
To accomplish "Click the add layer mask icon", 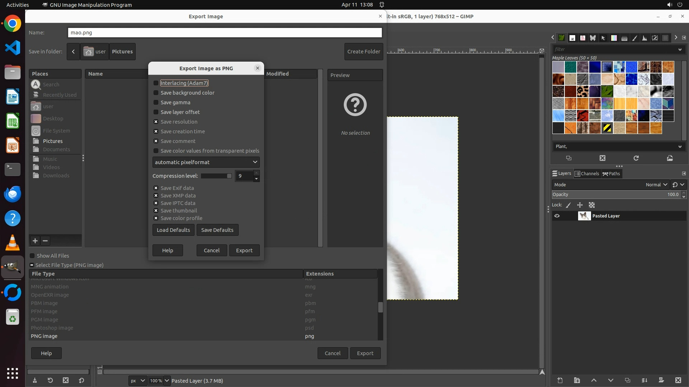I will click(661, 380).
